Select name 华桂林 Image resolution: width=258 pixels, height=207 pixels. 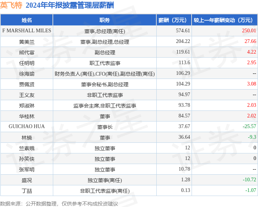coord(27,116)
